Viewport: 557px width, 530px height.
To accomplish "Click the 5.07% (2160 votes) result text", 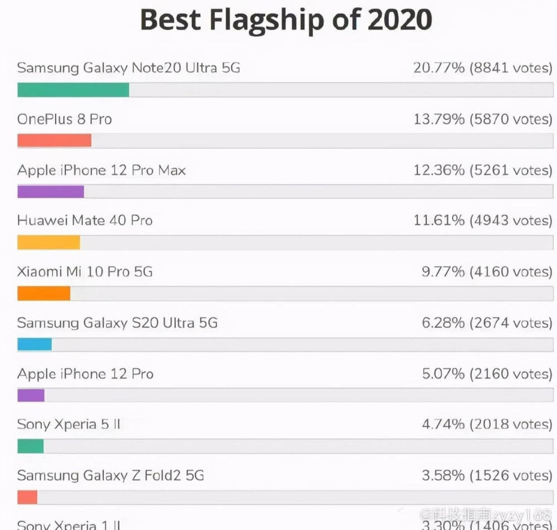I will [487, 374].
